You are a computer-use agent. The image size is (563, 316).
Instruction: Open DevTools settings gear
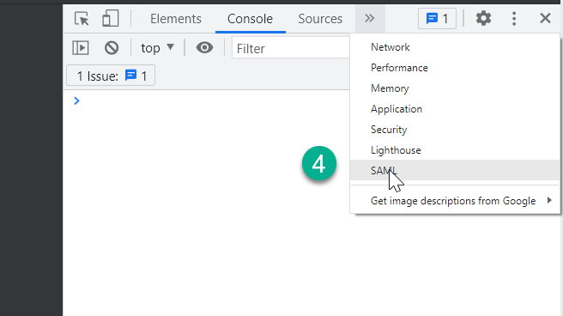coord(483,18)
